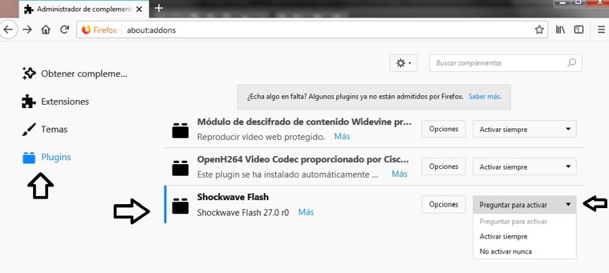Image resolution: width=609 pixels, height=273 pixels.
Task: Click the Widevine plugin brick icon
Action: pos(180,130)
